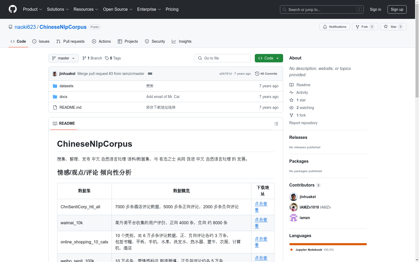Screen dimensions: 419x262
Task: Click the orange Jupyter Notebook language dot
Action: [291, 250]
